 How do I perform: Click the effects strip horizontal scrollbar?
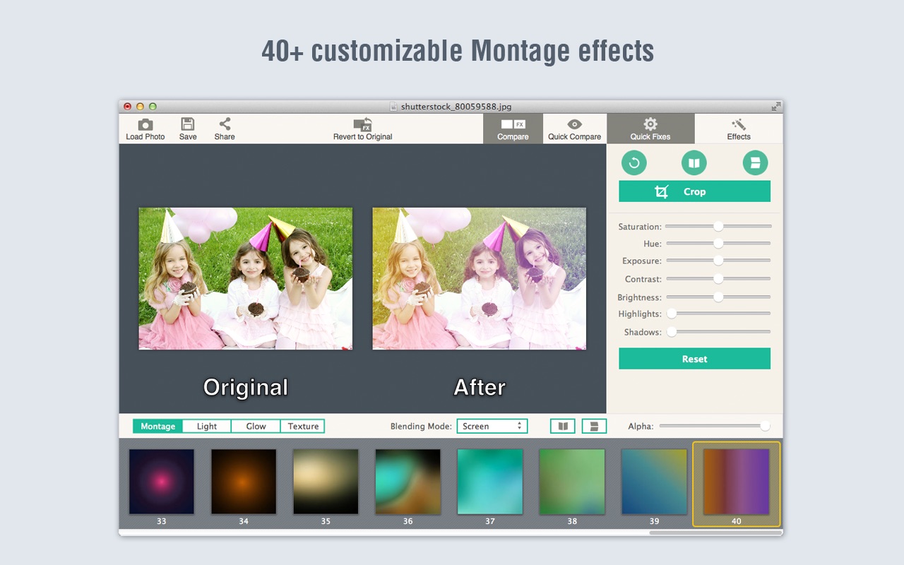point(715,533)
